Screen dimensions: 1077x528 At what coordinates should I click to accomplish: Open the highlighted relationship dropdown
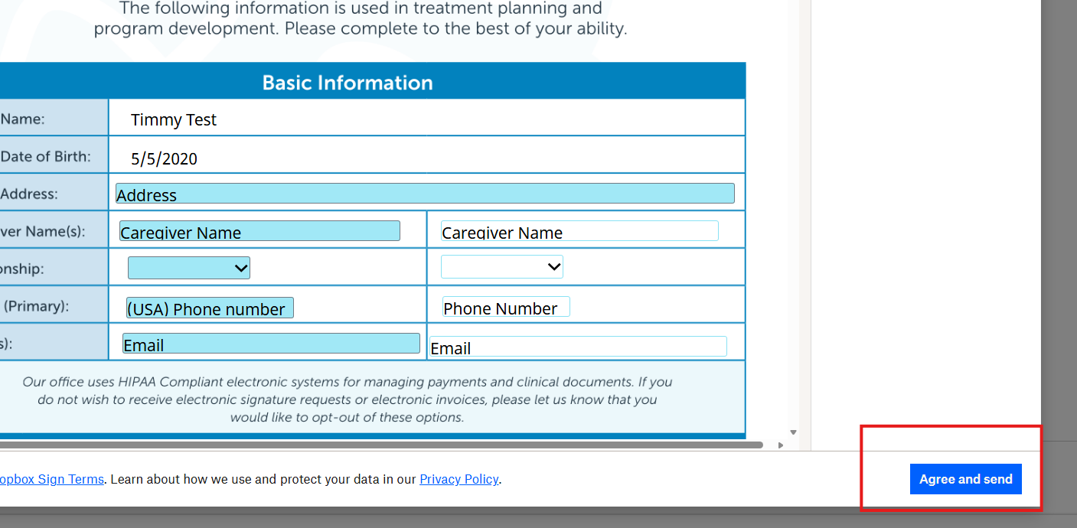[x=189, y=268]
